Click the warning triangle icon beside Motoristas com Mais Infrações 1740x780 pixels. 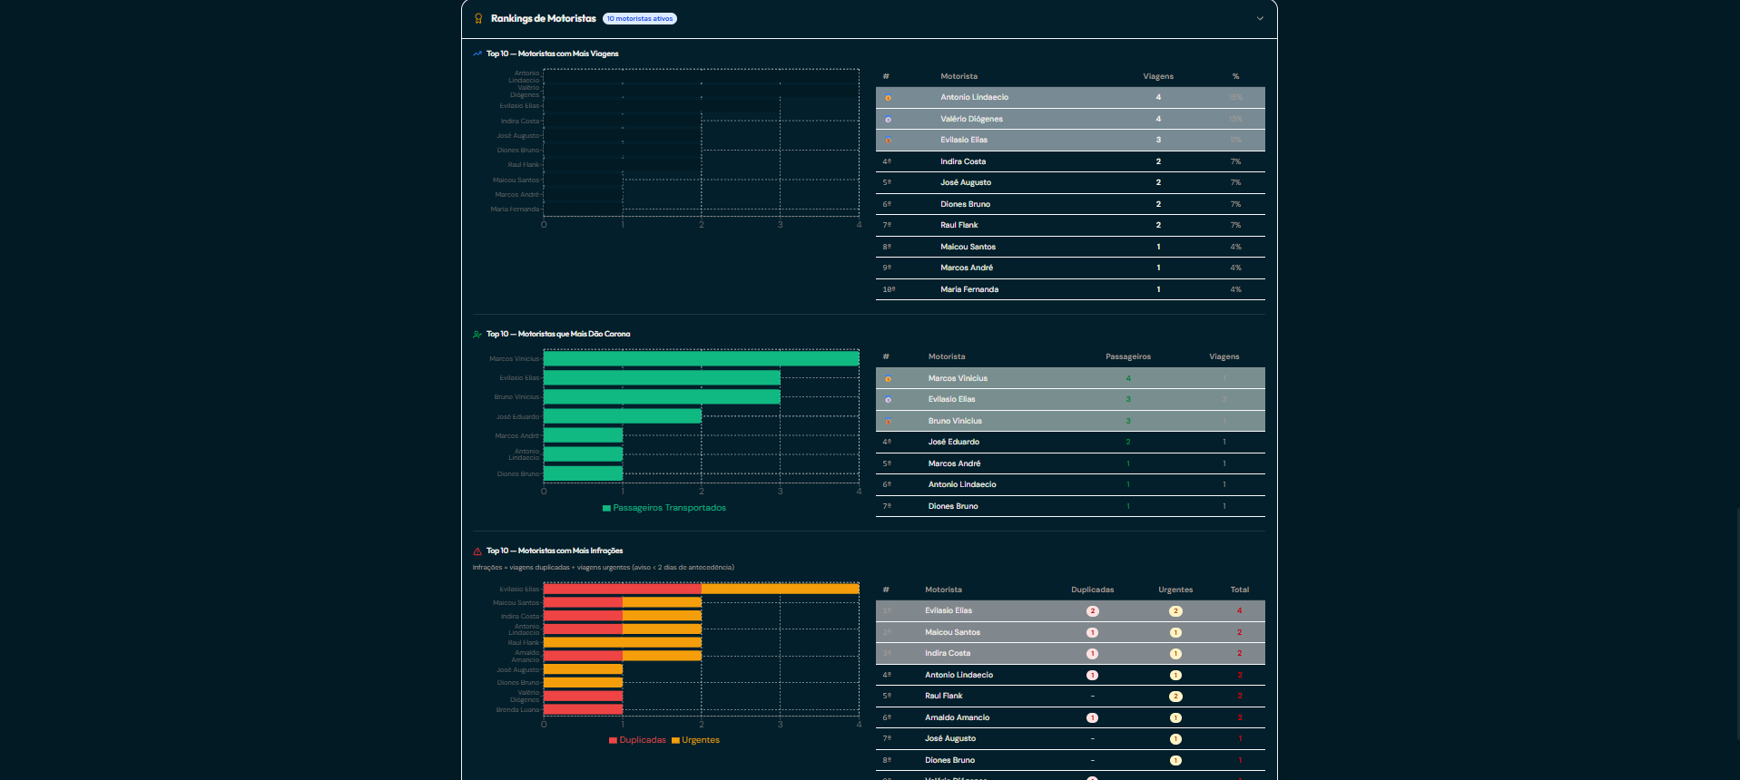click(477, 551)
